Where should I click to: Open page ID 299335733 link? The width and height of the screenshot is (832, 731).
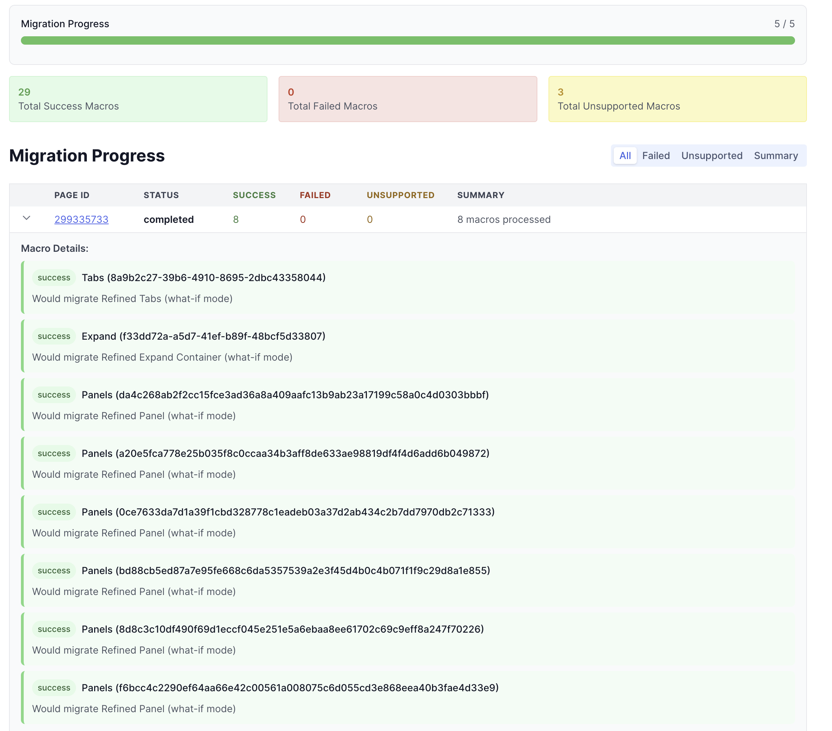tap(81, 219)
